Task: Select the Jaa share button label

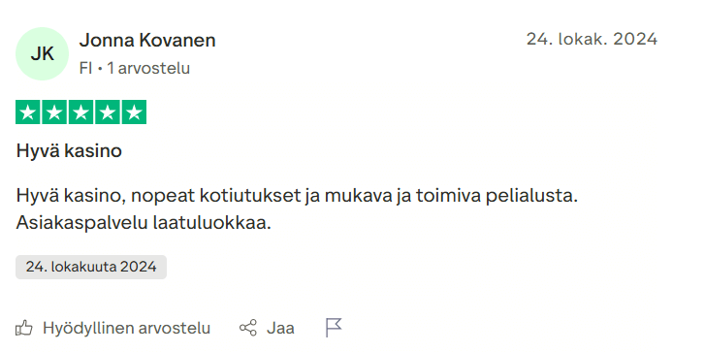Action: [280, 328]
